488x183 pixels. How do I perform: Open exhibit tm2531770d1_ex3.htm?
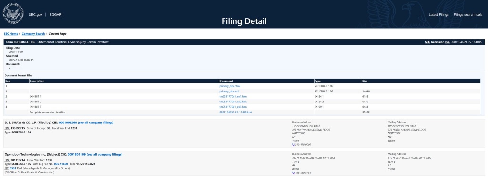click(233, 107)
